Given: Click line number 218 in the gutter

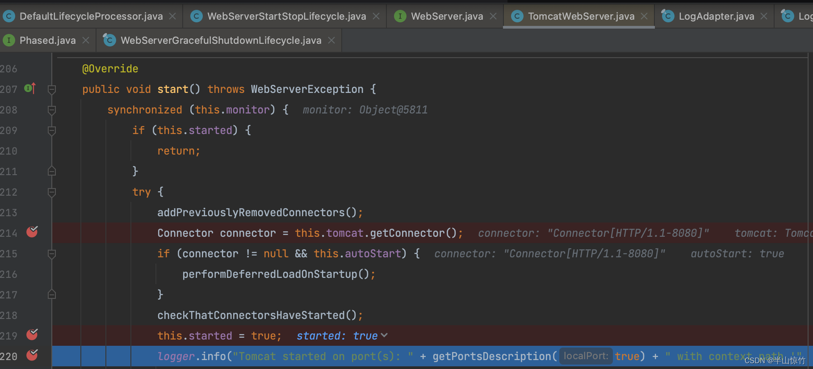Looking at the screenshot, I should click(x=9, y=315).
